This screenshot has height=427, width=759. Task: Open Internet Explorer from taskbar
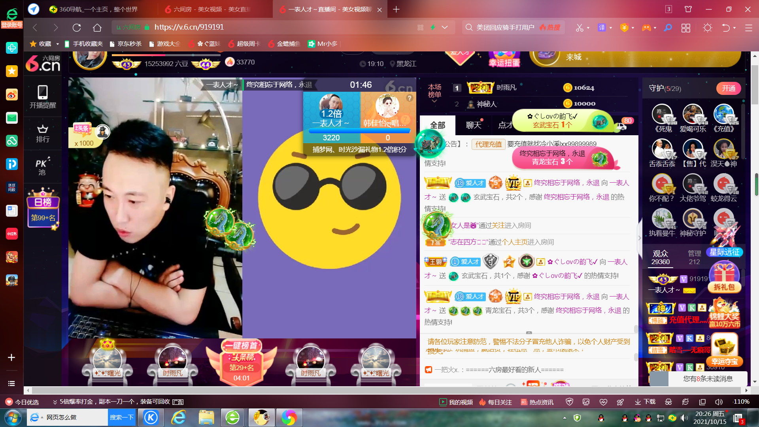pyautogui.click(x=179, y=418)
